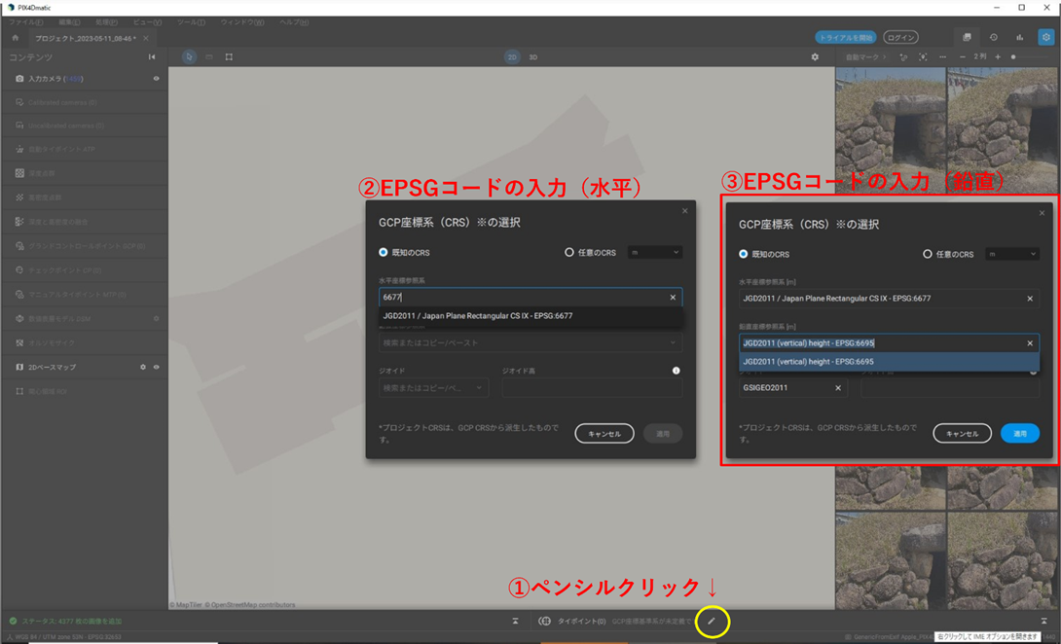Choose JGD2011 (vertical) height suggestion in list
1061x644 pixels.
pyautogui.click(x=889, y=362)
